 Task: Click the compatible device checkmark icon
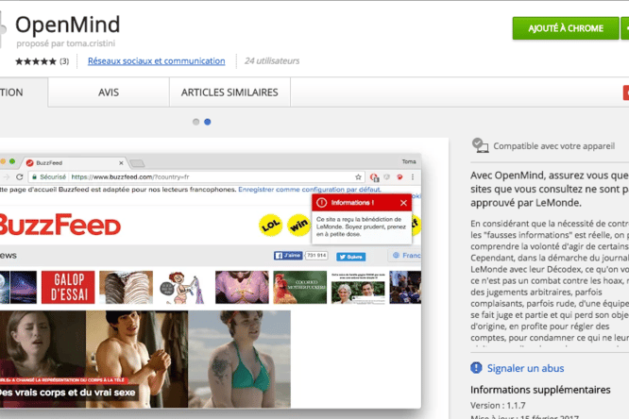(480, 145)
